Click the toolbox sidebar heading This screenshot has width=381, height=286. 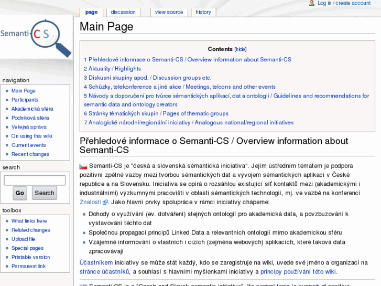point(12,210)
